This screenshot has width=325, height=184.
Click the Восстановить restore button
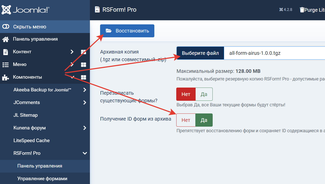click(x=127, y=31)
